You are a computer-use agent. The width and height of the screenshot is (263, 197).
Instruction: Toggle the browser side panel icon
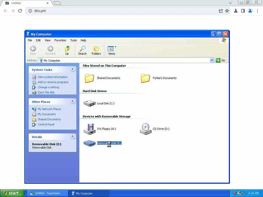pyautogui.click(x=243, y=11)
